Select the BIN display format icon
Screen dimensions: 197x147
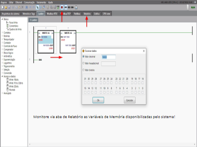click(72, 8)
